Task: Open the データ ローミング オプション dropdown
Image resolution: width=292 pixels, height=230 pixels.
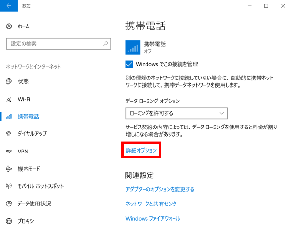Action: tap(176, 113)
